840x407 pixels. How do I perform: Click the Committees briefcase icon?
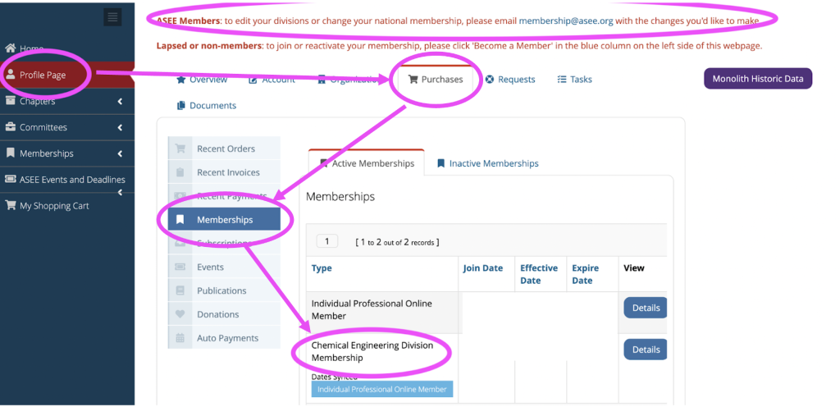pos(10,127)
